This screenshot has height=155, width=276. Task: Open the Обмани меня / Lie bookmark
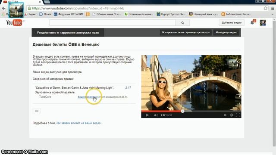(107, 14)
